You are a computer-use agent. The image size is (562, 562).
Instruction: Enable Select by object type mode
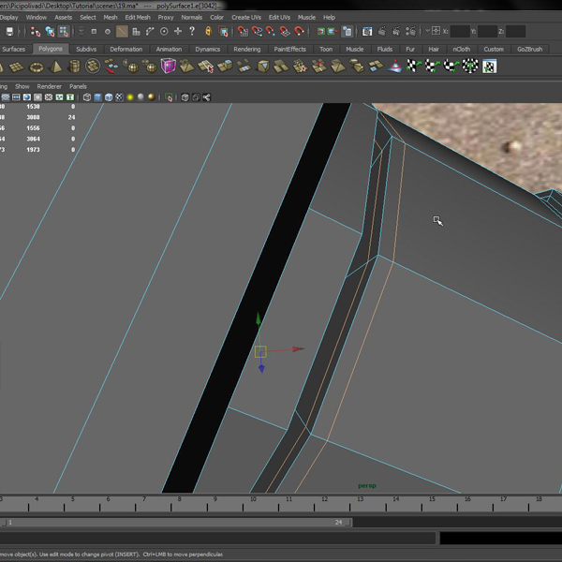point(50,32)
